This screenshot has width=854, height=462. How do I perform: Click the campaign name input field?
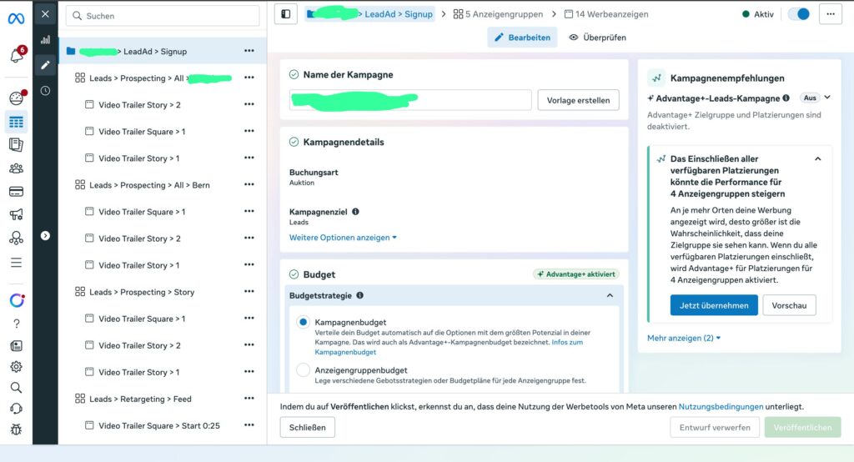(x=410, y=100)
